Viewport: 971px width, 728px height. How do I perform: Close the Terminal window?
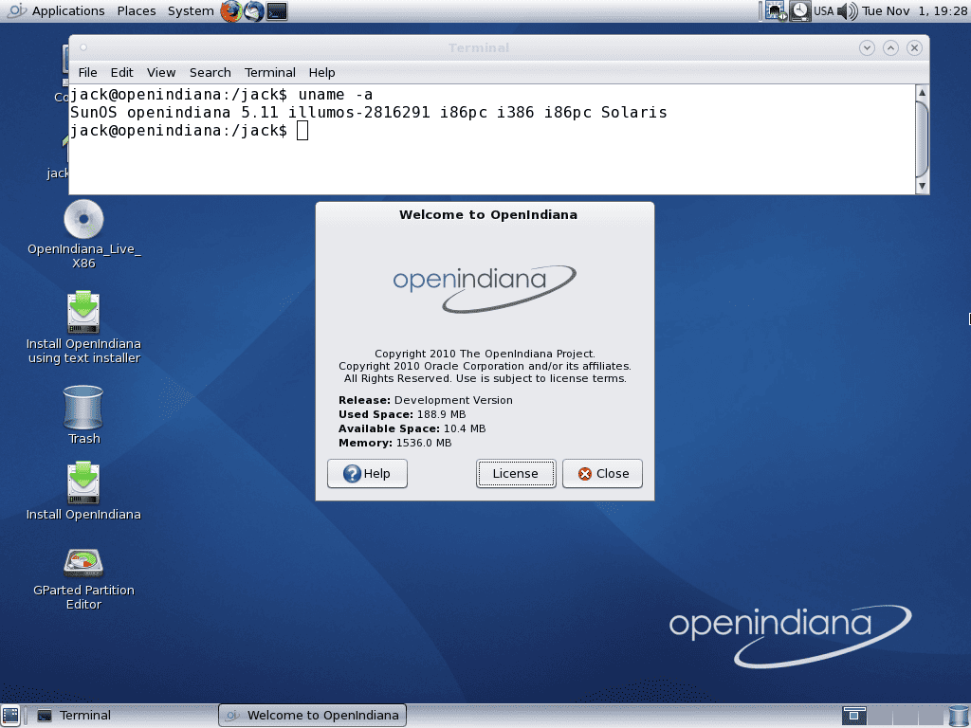click(914, 47)
